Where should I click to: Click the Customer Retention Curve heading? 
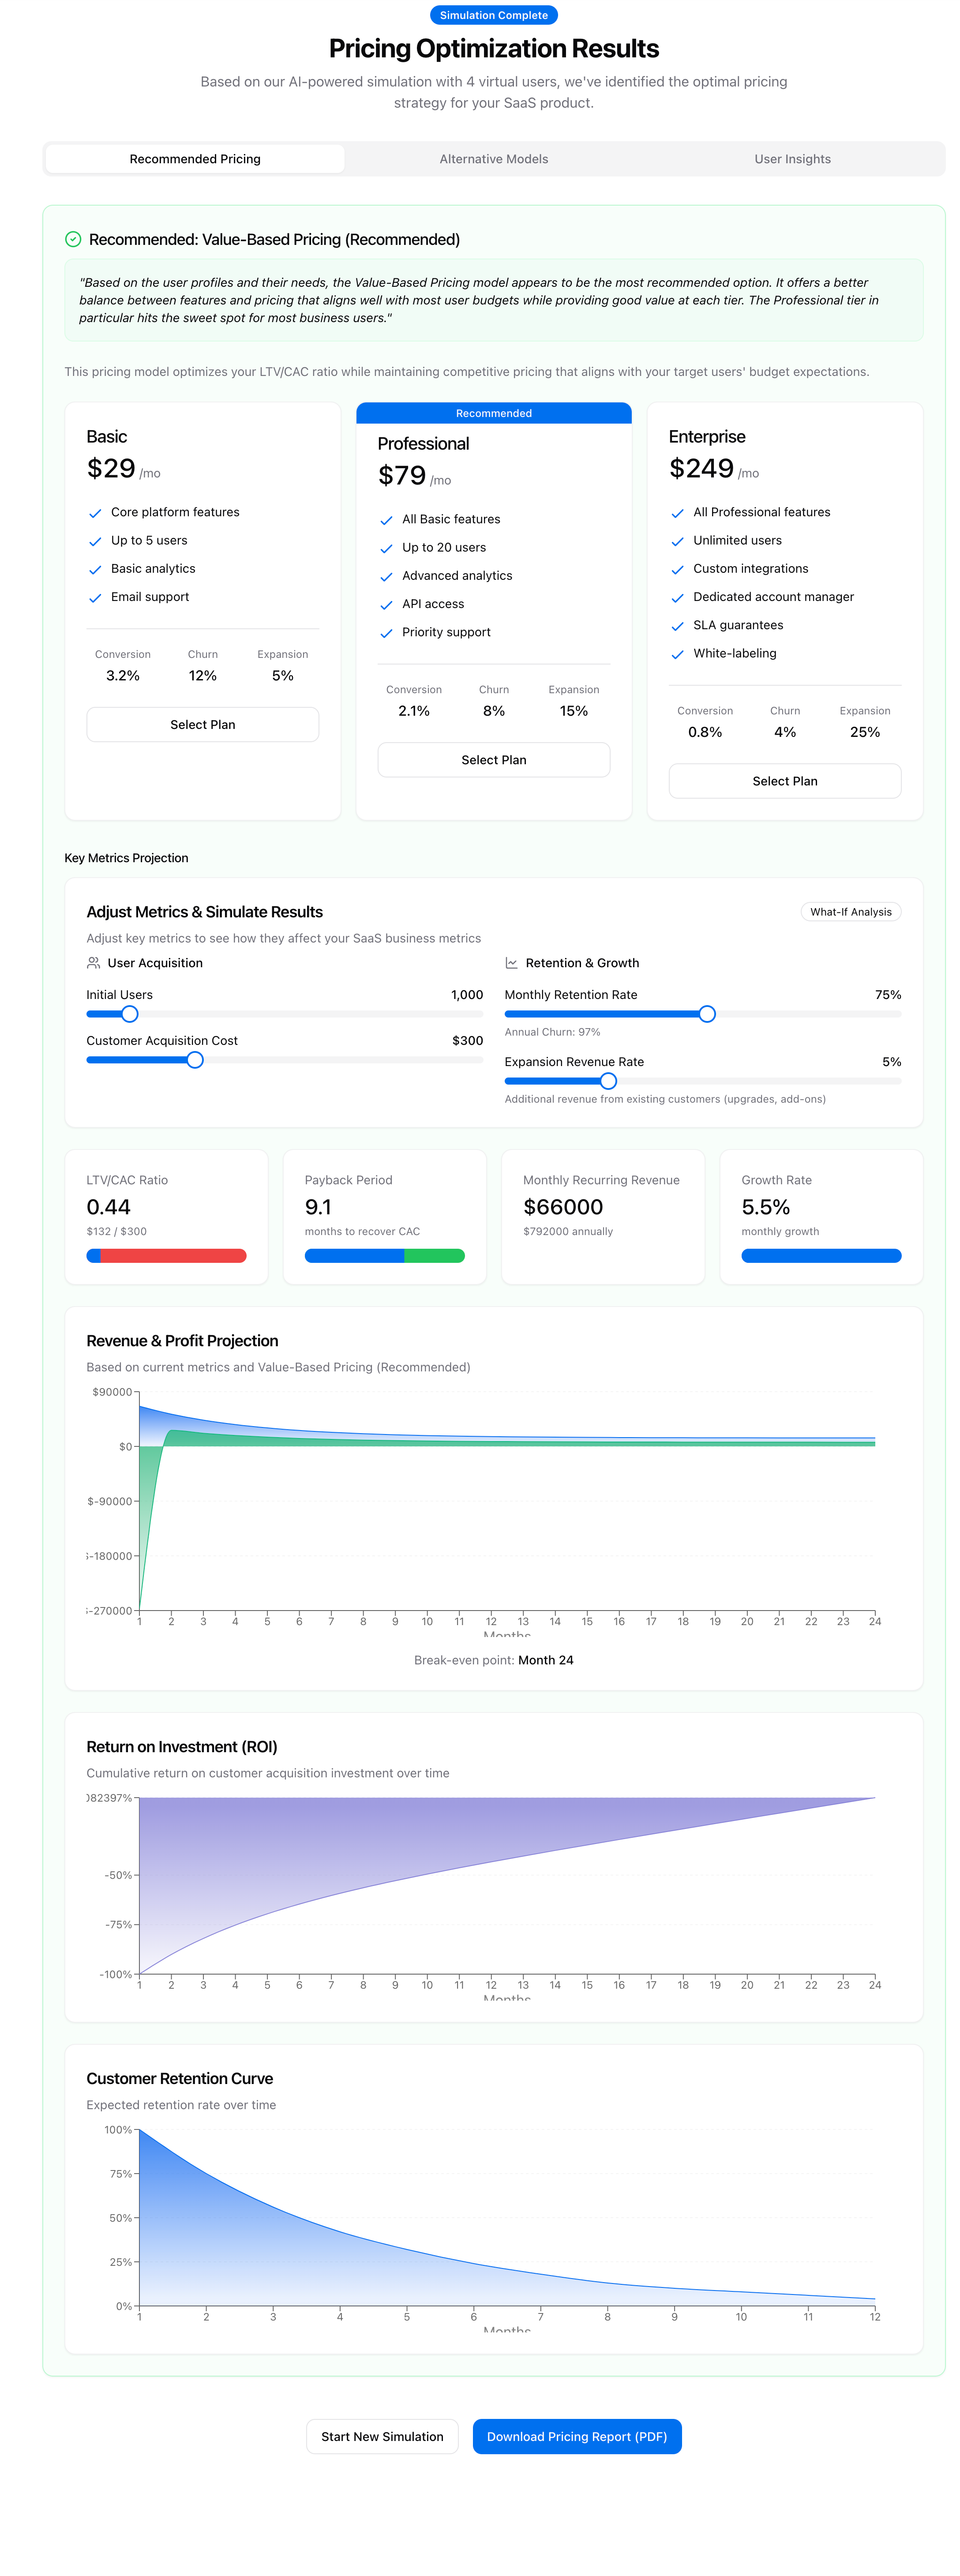pos(180,2079)
